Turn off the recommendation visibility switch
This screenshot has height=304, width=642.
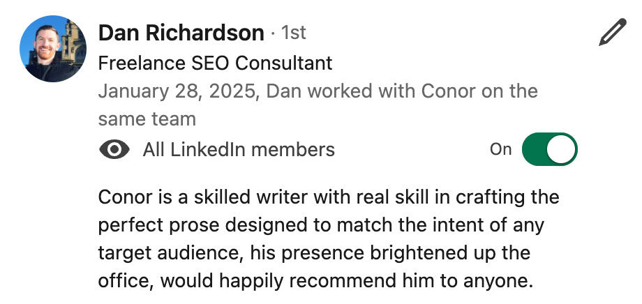coord(549,149)
